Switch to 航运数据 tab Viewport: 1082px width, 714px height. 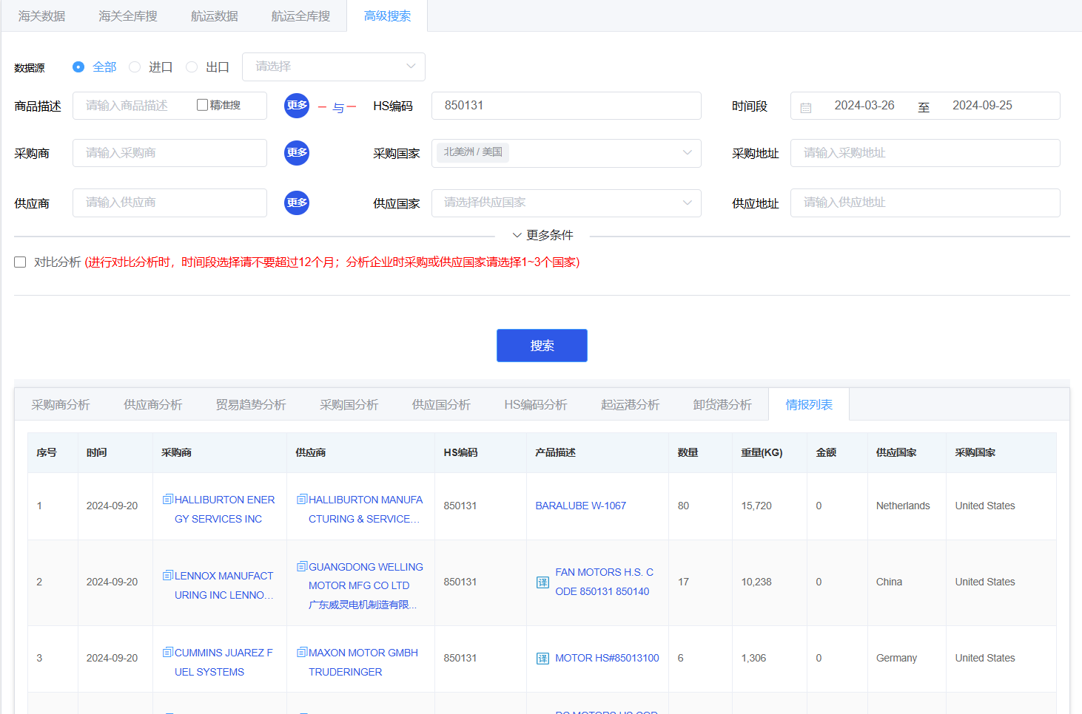pos(215,16)
